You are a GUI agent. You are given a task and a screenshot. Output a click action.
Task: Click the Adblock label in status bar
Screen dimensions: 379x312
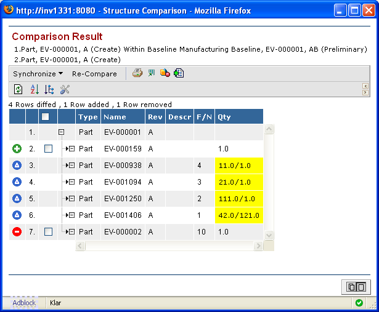coord(25,303)
